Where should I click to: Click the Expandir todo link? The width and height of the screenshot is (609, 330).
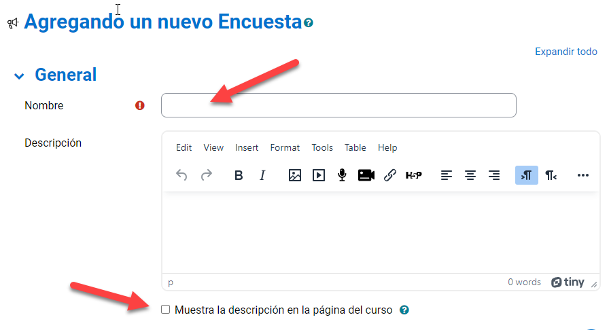tap(565, 52)
